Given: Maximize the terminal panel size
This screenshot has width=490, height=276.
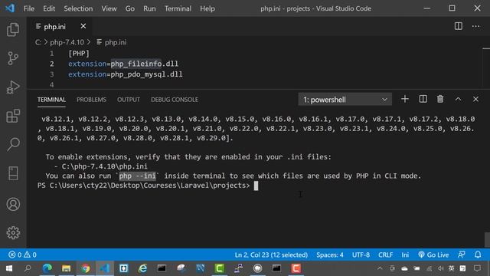Looking at the screenshot, I should [x=458, y=99].
